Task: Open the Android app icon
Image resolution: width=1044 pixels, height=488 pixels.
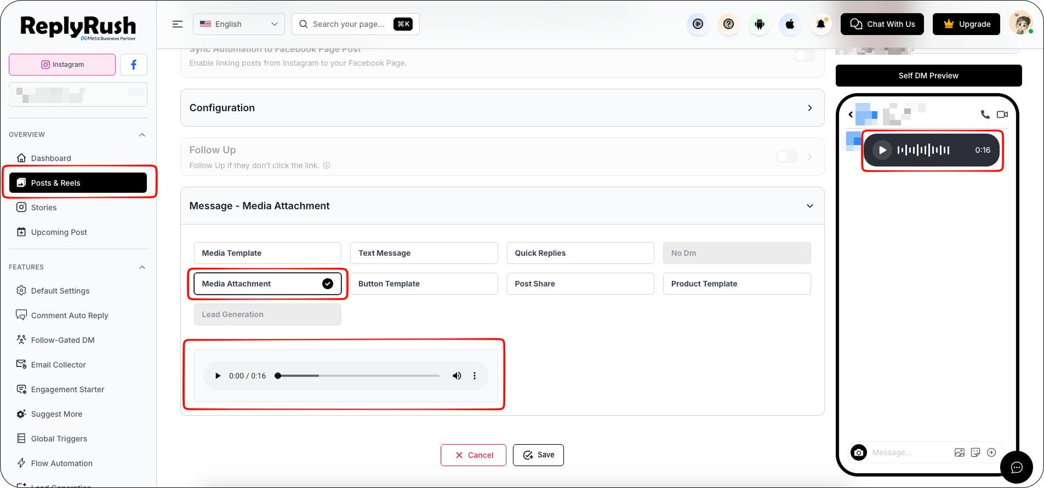Action: point(759,24)
